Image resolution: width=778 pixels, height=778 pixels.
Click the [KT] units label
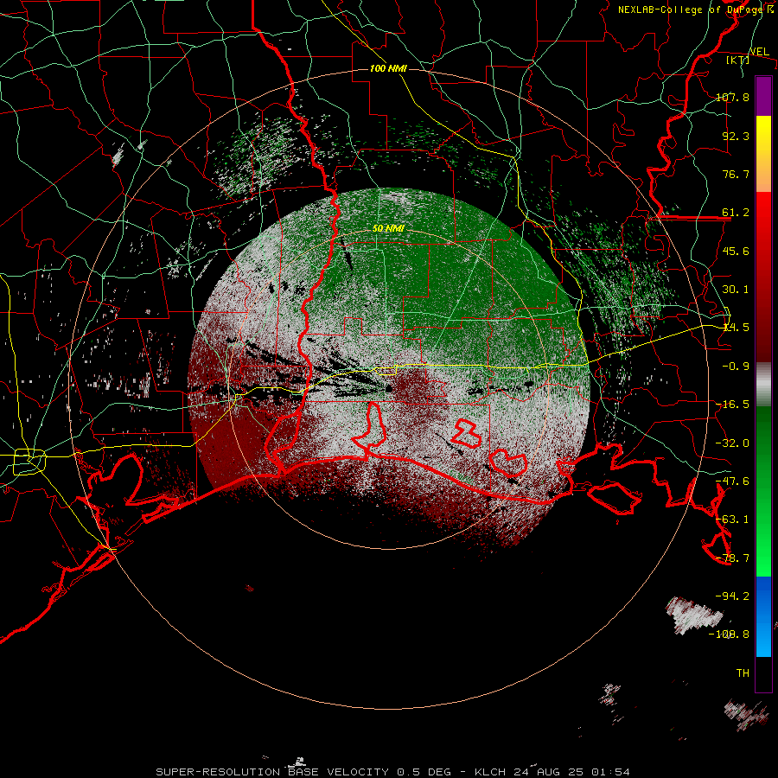coord(737,60)
